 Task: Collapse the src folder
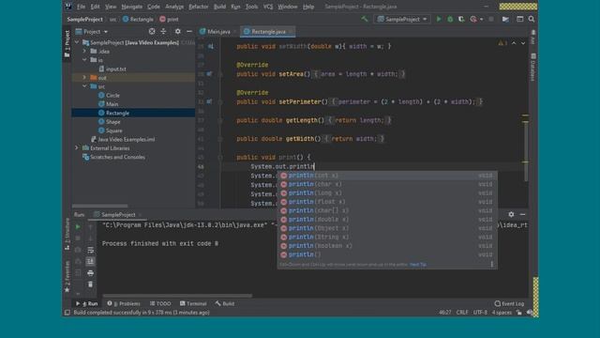pos(84,86)
